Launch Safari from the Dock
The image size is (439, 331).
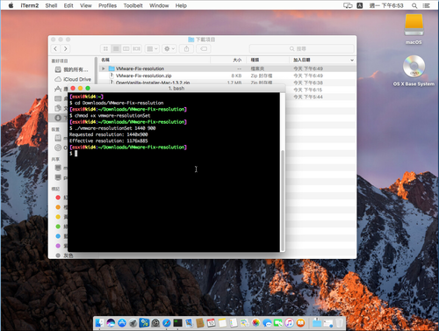(x=167, y=323)
